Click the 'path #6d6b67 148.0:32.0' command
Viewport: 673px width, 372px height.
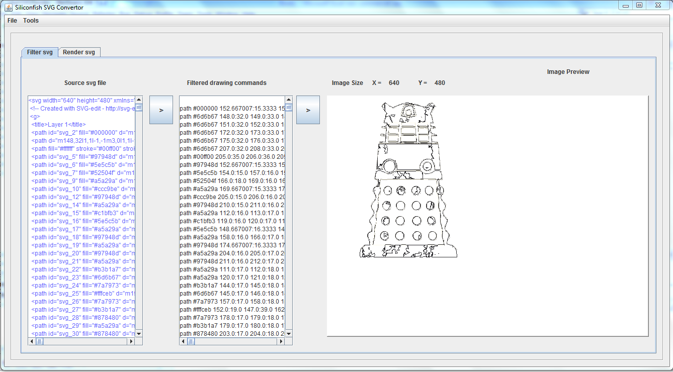tap(232, 116)
